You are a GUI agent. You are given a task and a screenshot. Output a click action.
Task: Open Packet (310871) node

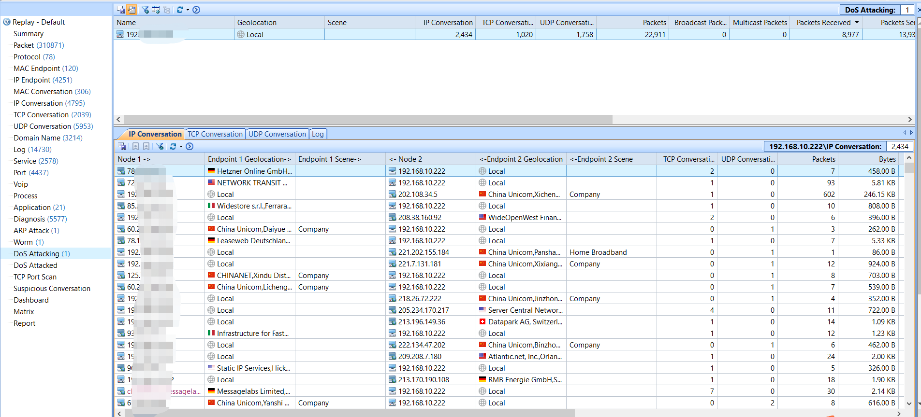(39, 45)
